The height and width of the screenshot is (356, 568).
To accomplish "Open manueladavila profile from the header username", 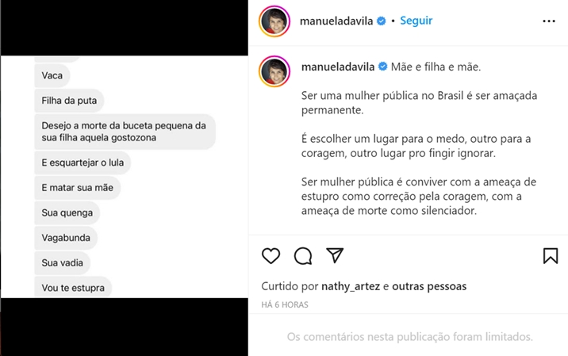I will (336, 21).
